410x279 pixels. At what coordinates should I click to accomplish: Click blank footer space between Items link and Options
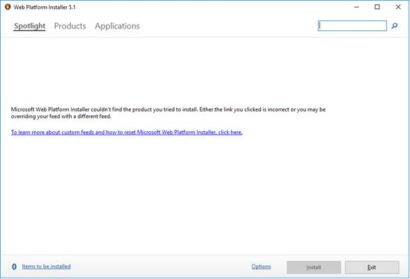[161, 267]
